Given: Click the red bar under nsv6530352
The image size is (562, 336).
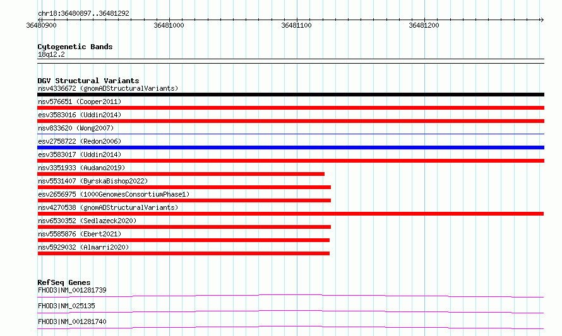Looking at the screenshot, I should [x=184, y=227].
